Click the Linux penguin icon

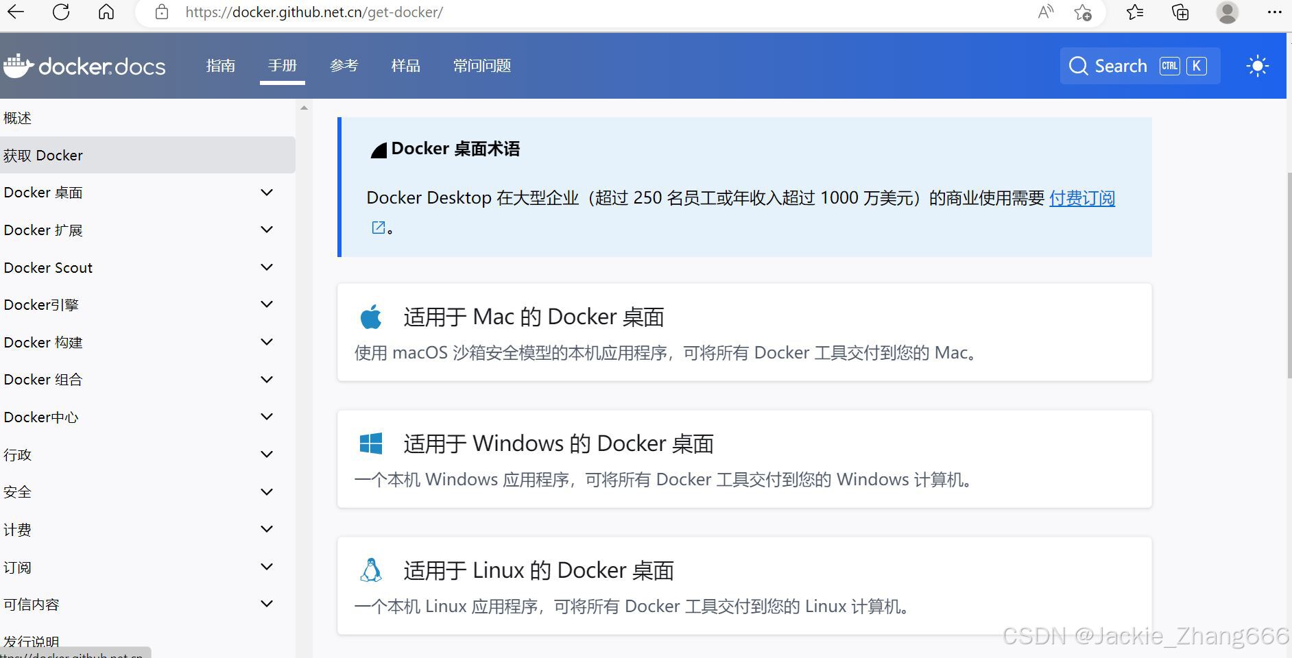[371, 570]
